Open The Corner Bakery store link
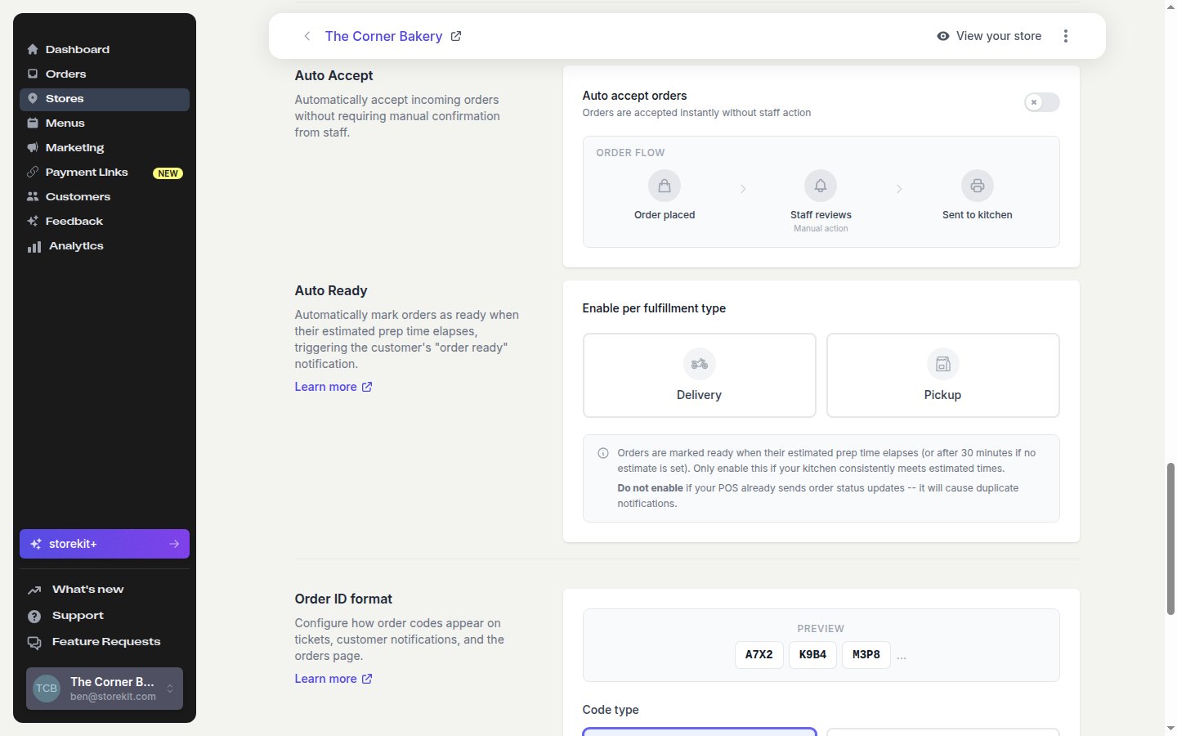The width and height of the screenshot is (1177, 736). pos(383,36)
